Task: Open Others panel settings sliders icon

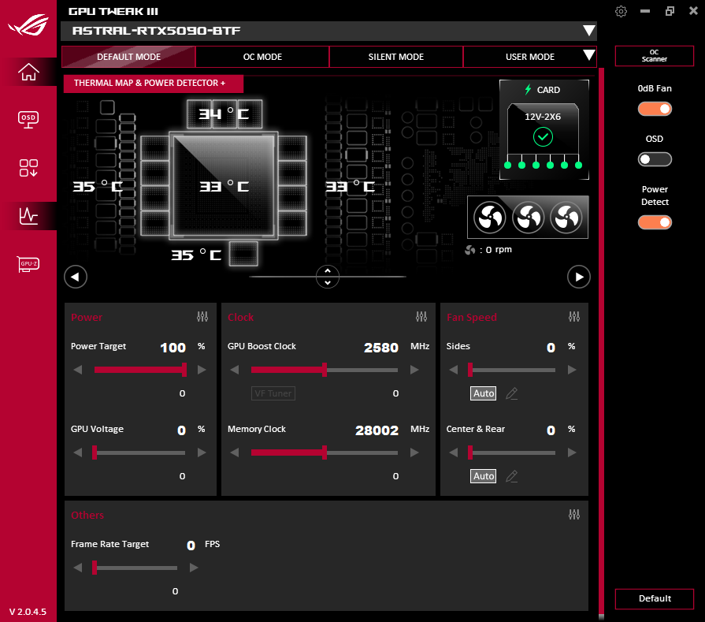Action: 574,515
